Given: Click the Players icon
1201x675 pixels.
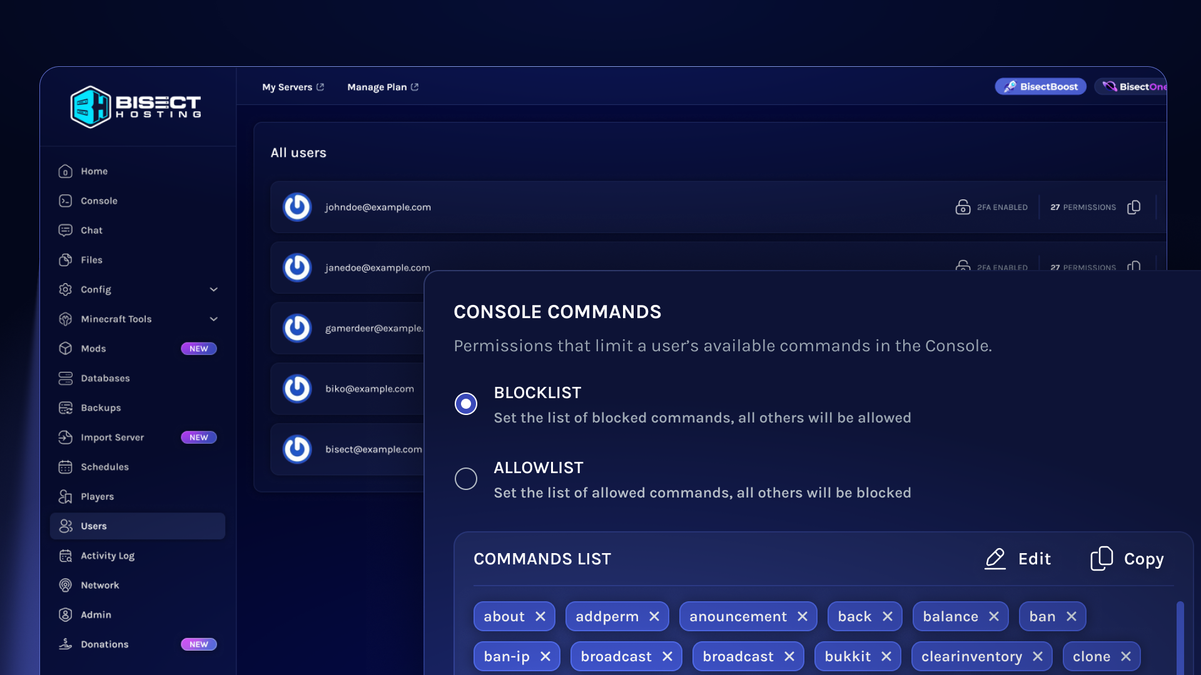Looking at the screenshot, I should click(x=66, y=496).
